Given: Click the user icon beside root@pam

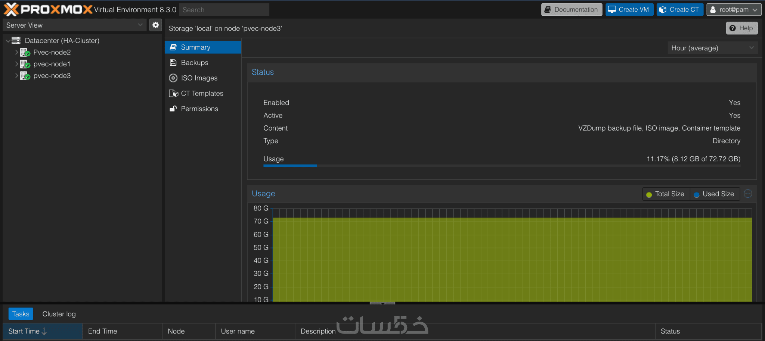Looking at the screenshot, I should [x=713, y=10].
